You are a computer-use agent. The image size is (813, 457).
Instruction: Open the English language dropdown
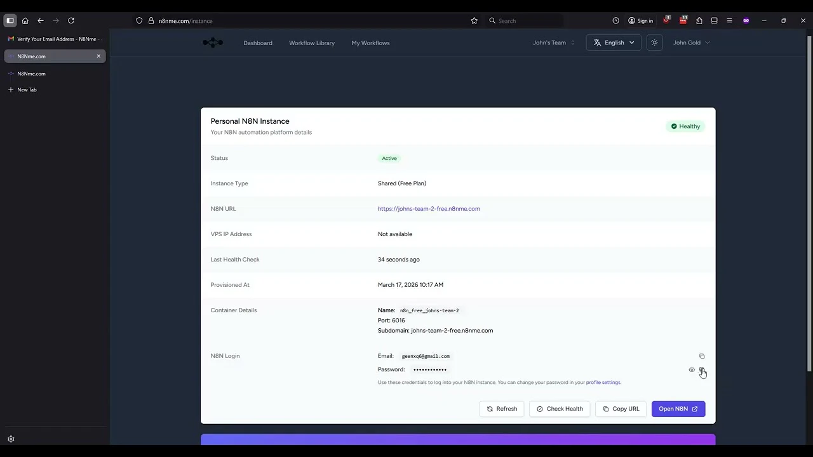click(614, 43)
